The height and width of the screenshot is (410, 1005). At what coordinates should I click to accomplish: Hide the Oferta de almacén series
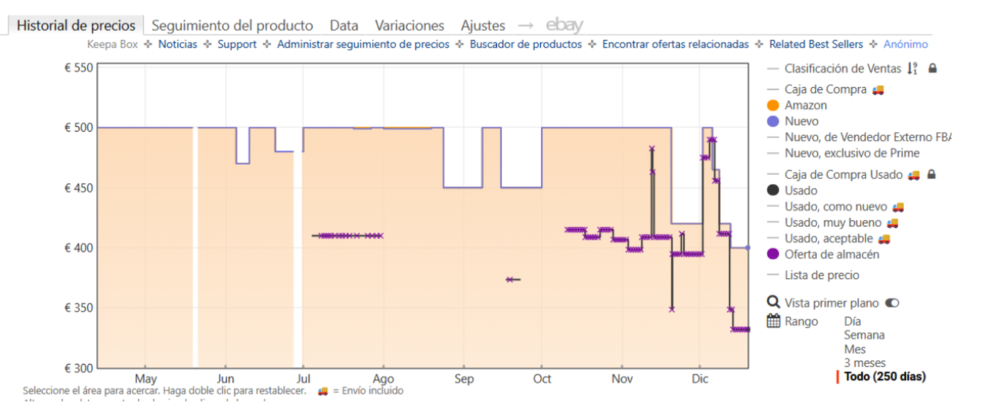[773, 254]
